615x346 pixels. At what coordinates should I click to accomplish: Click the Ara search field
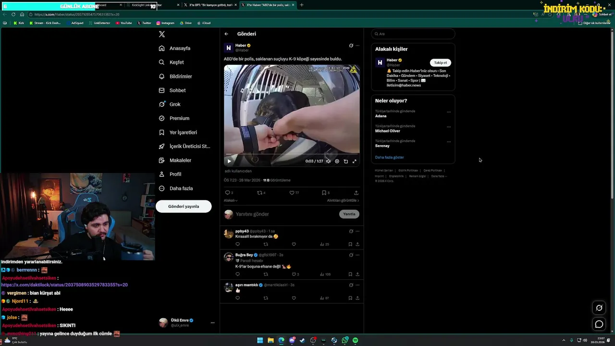[413, 34]
